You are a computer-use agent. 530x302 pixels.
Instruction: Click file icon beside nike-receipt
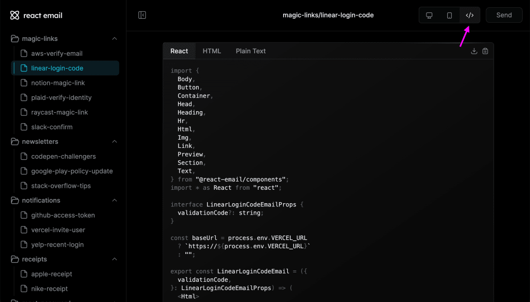pos(24,289)
